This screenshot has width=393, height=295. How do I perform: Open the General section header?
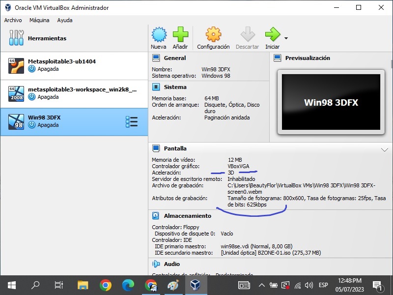(175, 58)
